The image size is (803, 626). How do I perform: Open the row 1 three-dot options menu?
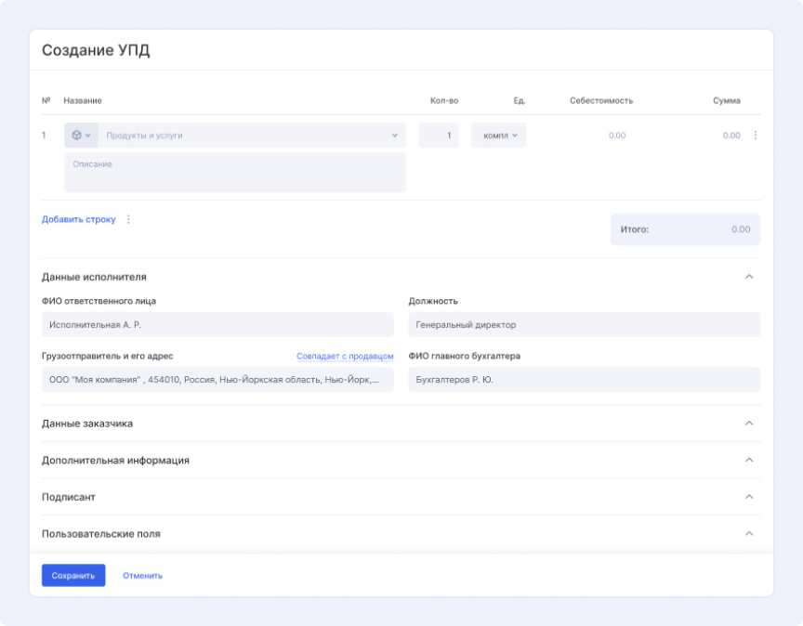tap(755, 136)
